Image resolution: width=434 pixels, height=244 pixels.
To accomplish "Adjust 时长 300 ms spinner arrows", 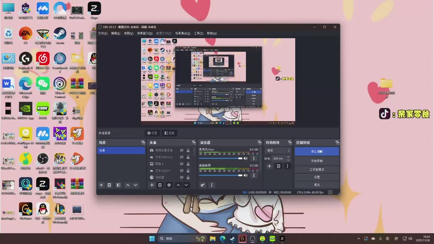I will [288, 158].
